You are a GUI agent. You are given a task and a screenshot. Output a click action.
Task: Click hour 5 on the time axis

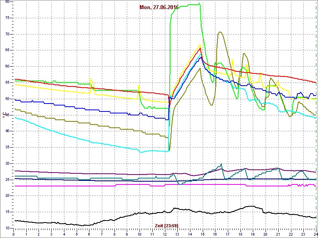(x=77, y=234)
